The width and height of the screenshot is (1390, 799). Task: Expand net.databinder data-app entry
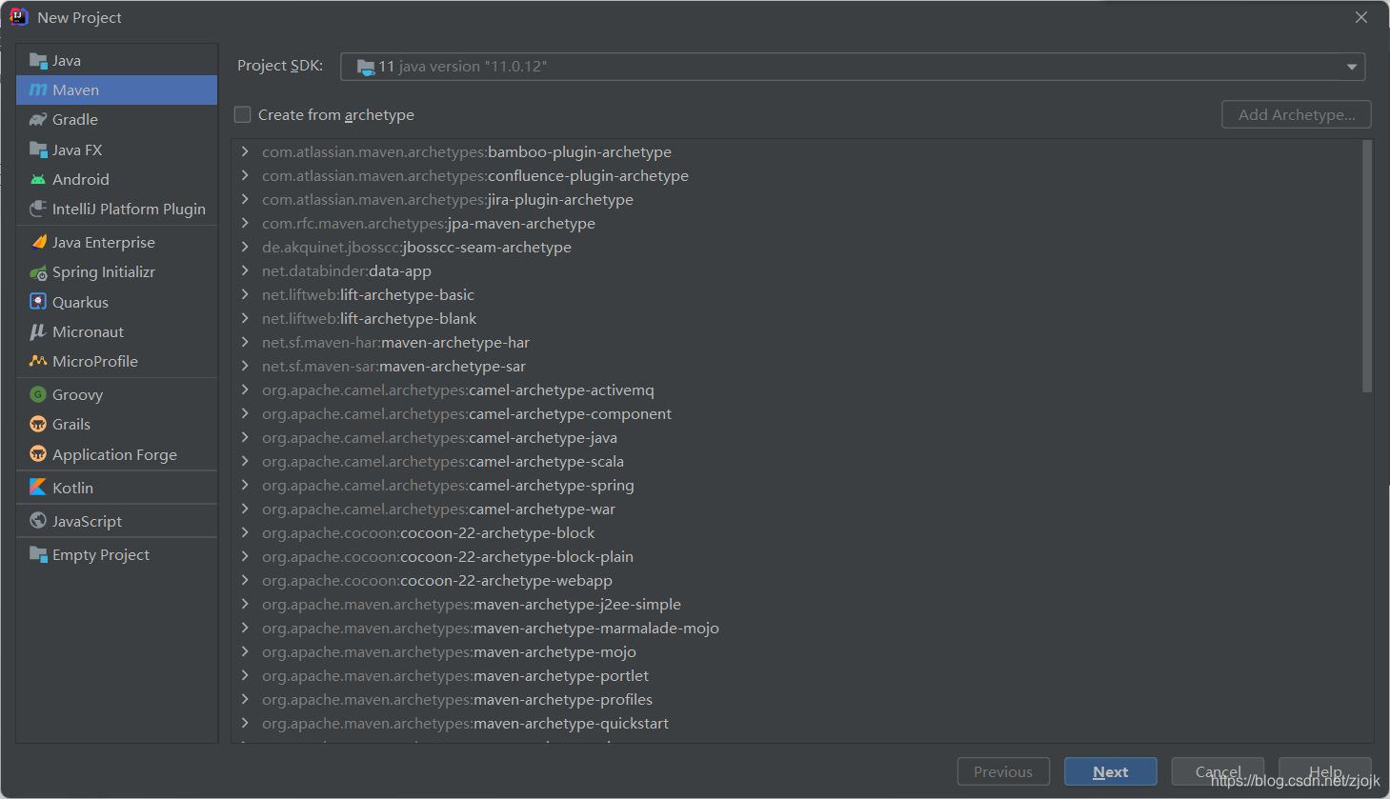(x=245, y=270)
